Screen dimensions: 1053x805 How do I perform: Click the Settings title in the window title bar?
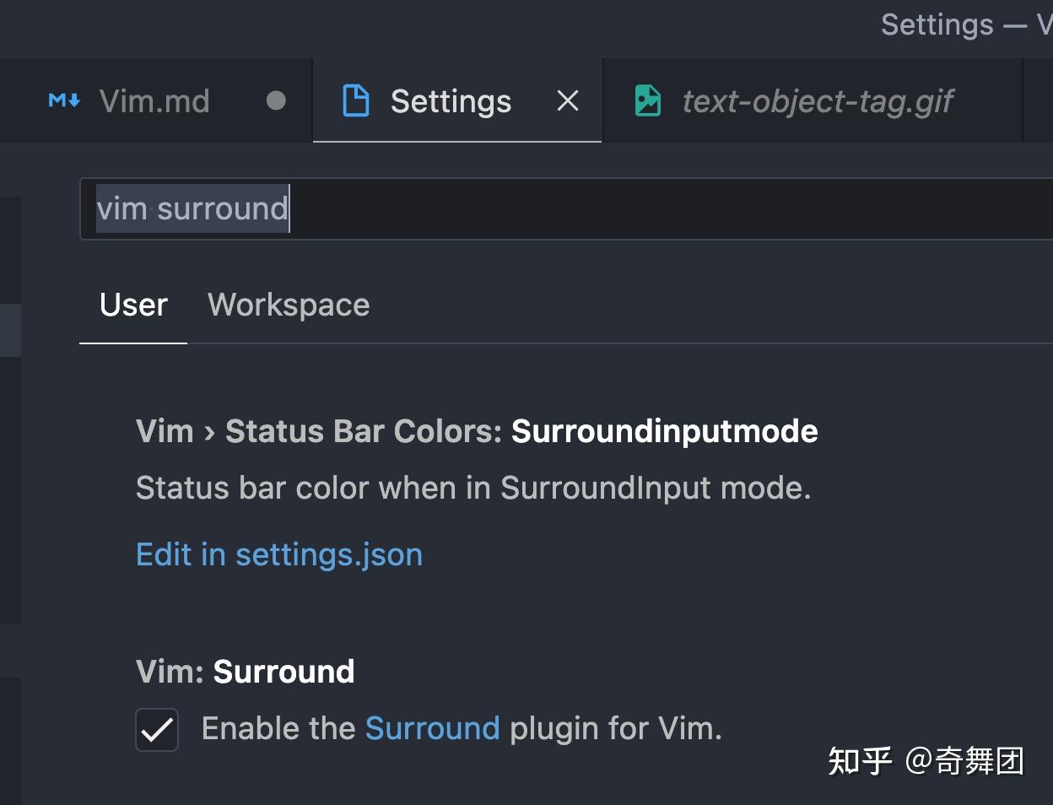pos(937,24)
